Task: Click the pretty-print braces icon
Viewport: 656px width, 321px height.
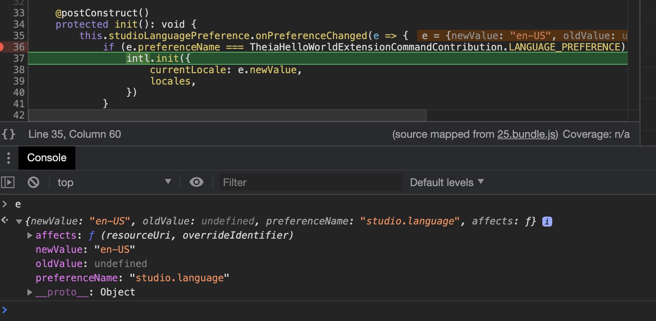Action: tap(9, 134)
